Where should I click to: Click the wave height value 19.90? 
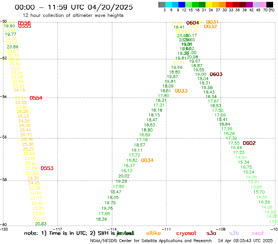pyautogui.click(x=9, y=26)
